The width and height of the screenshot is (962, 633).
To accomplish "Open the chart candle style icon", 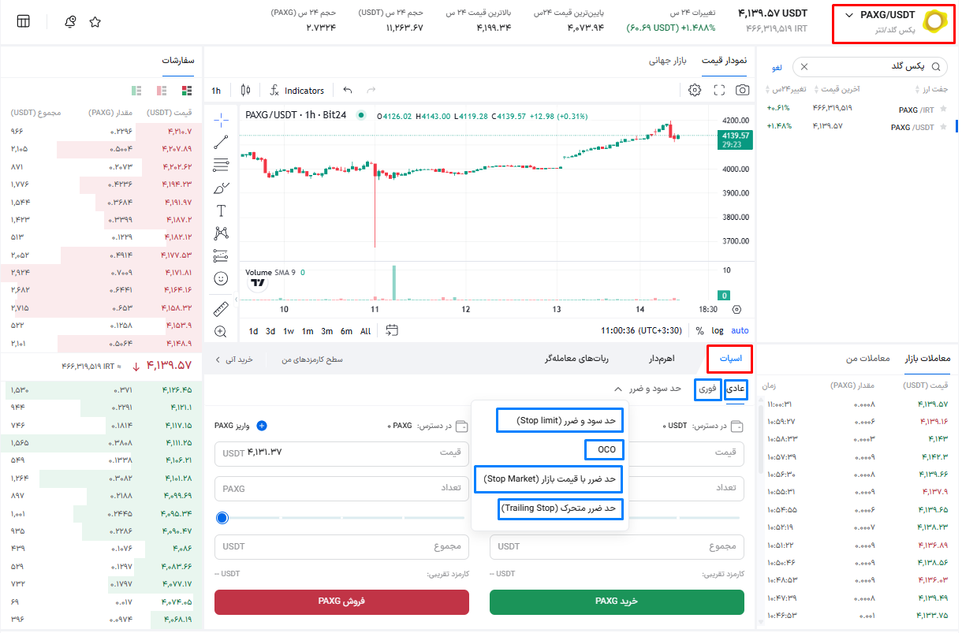I will 245,90.
